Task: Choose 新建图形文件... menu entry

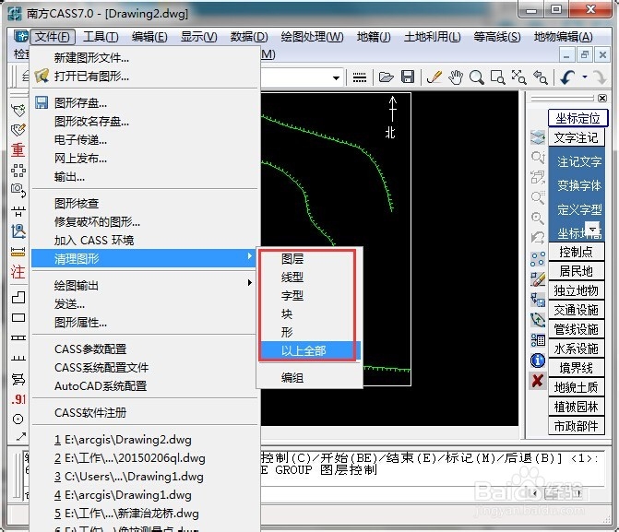Action: [x=145, y=58]
